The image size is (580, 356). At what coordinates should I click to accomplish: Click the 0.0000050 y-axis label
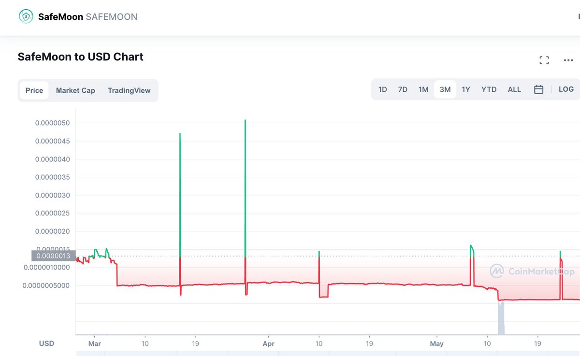pos(52,123)
